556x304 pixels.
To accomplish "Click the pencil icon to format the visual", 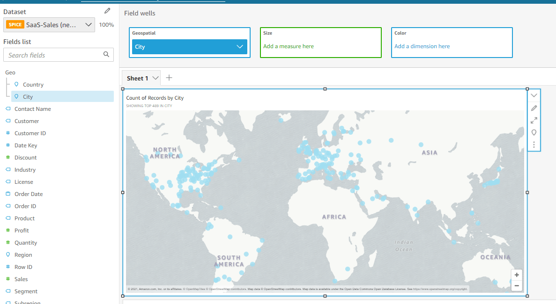I will 534,108.
